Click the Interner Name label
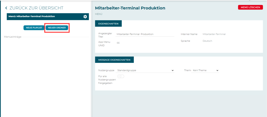The width and height of the screenshot is (267, 117). [x=189, y=34]
